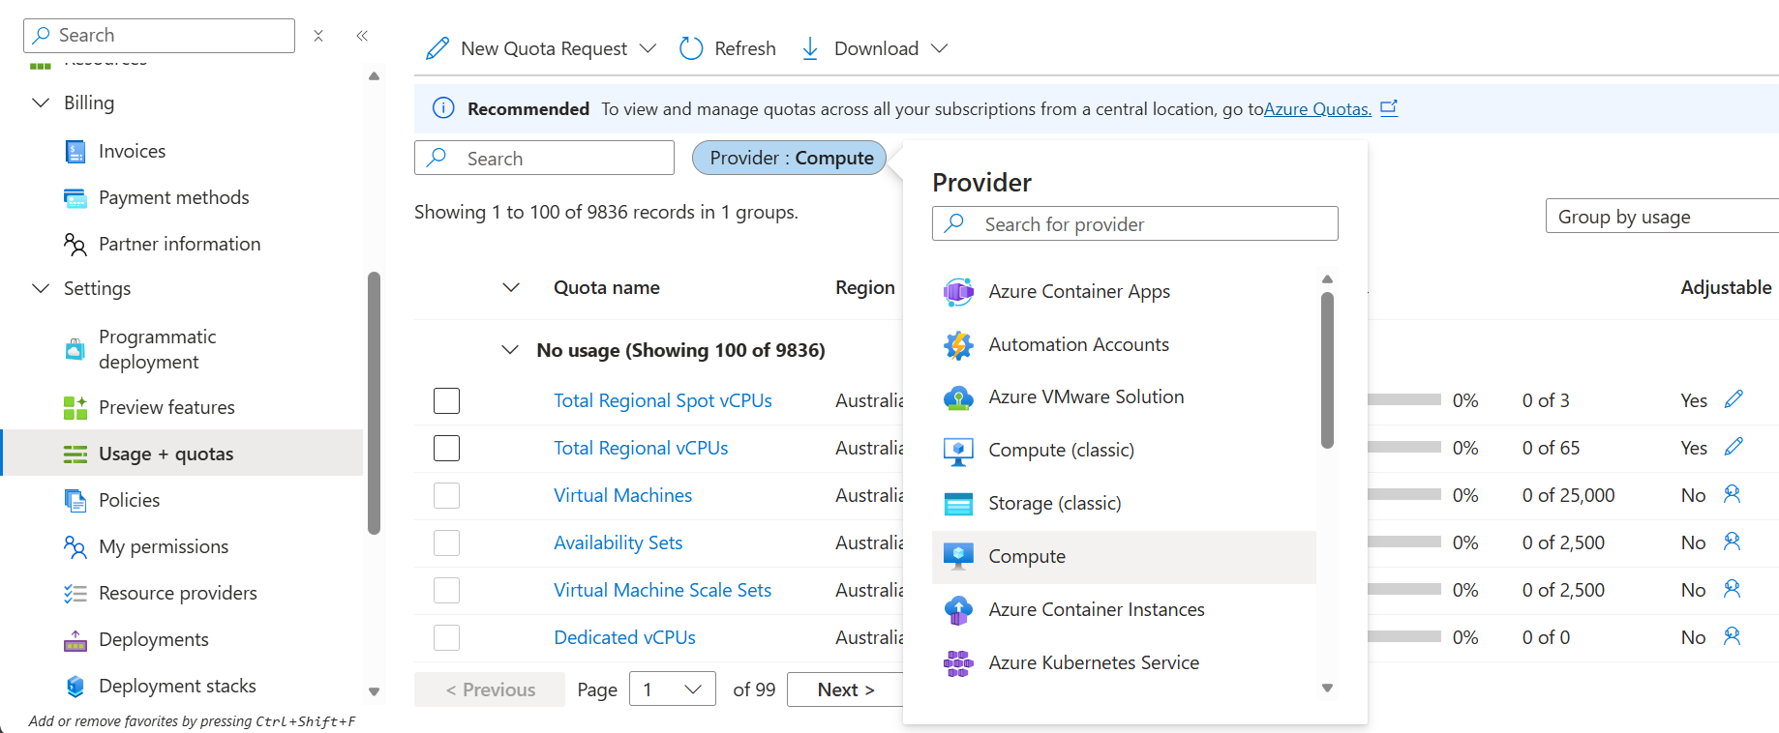Select Azure VMware Solution provider
This screenshot has height=733, width=1779.
(x=1124, y=397)
